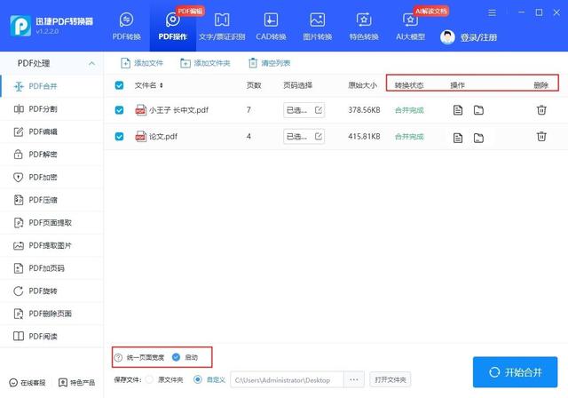Viewport: 568px width, 398px height.
Task: Uncheck 论文.pdf checkbox
Action: (x=119, y=136)
